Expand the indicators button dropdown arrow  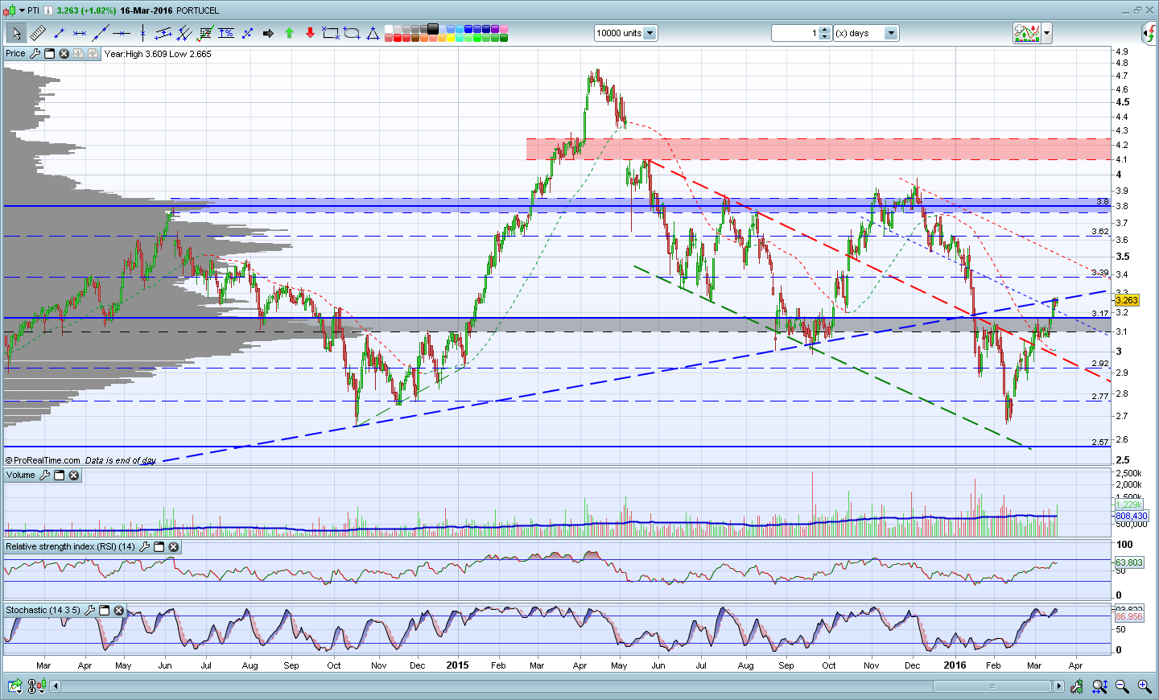coord(1047,33)
